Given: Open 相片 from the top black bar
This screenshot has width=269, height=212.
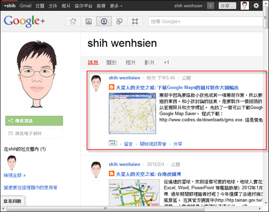Looking at the screenshot, I should (66, 6).
